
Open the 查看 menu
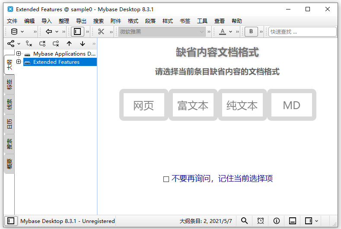tap(220, 21)
